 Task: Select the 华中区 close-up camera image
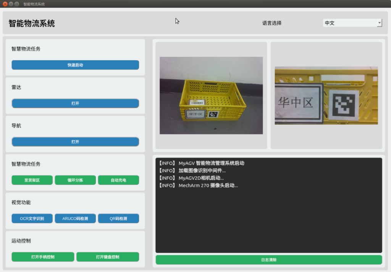[x=326, y=96]
